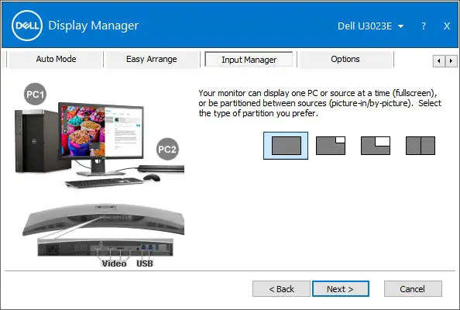Click the 'USB' port label
460x310 pixels.
pos(145,263)
